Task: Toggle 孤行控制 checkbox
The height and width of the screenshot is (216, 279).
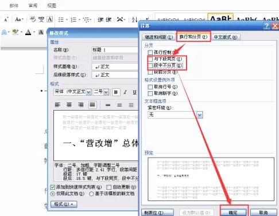Action: [150, 52]
